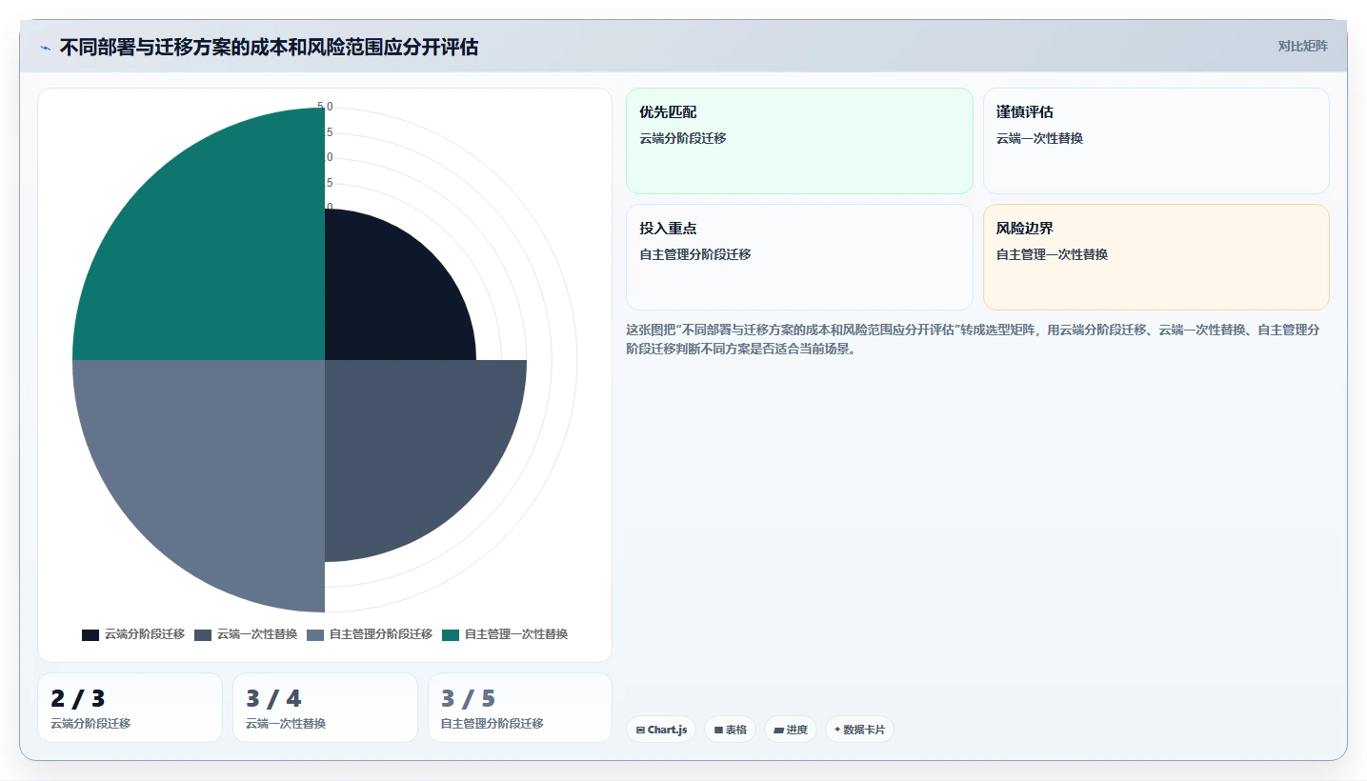Toggle 自主管理分阶段迁移 legend color swatch

pos(315,635)
